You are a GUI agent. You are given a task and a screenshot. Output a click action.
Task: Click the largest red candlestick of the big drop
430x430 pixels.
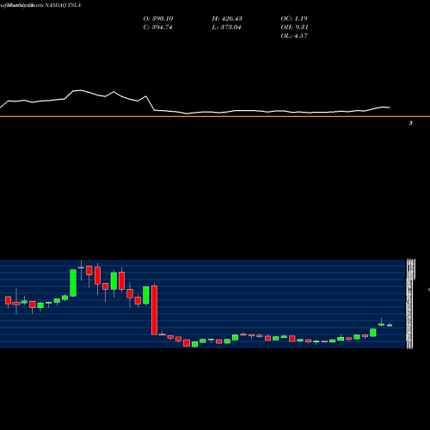[x=155, y=310]
